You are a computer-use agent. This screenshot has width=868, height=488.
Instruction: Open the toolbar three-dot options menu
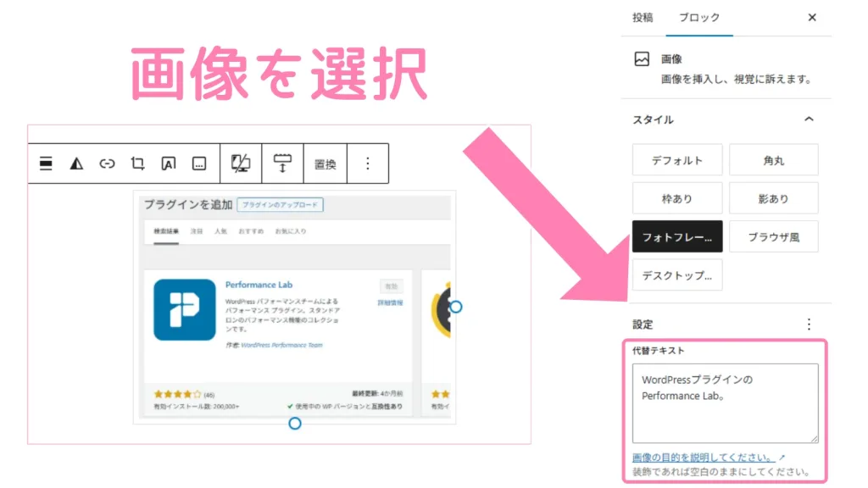tap(367, 163)
